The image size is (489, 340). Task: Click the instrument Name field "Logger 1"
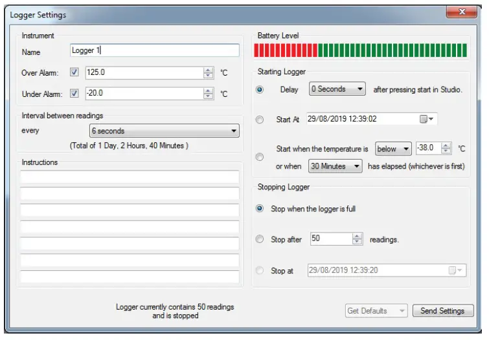155,50
